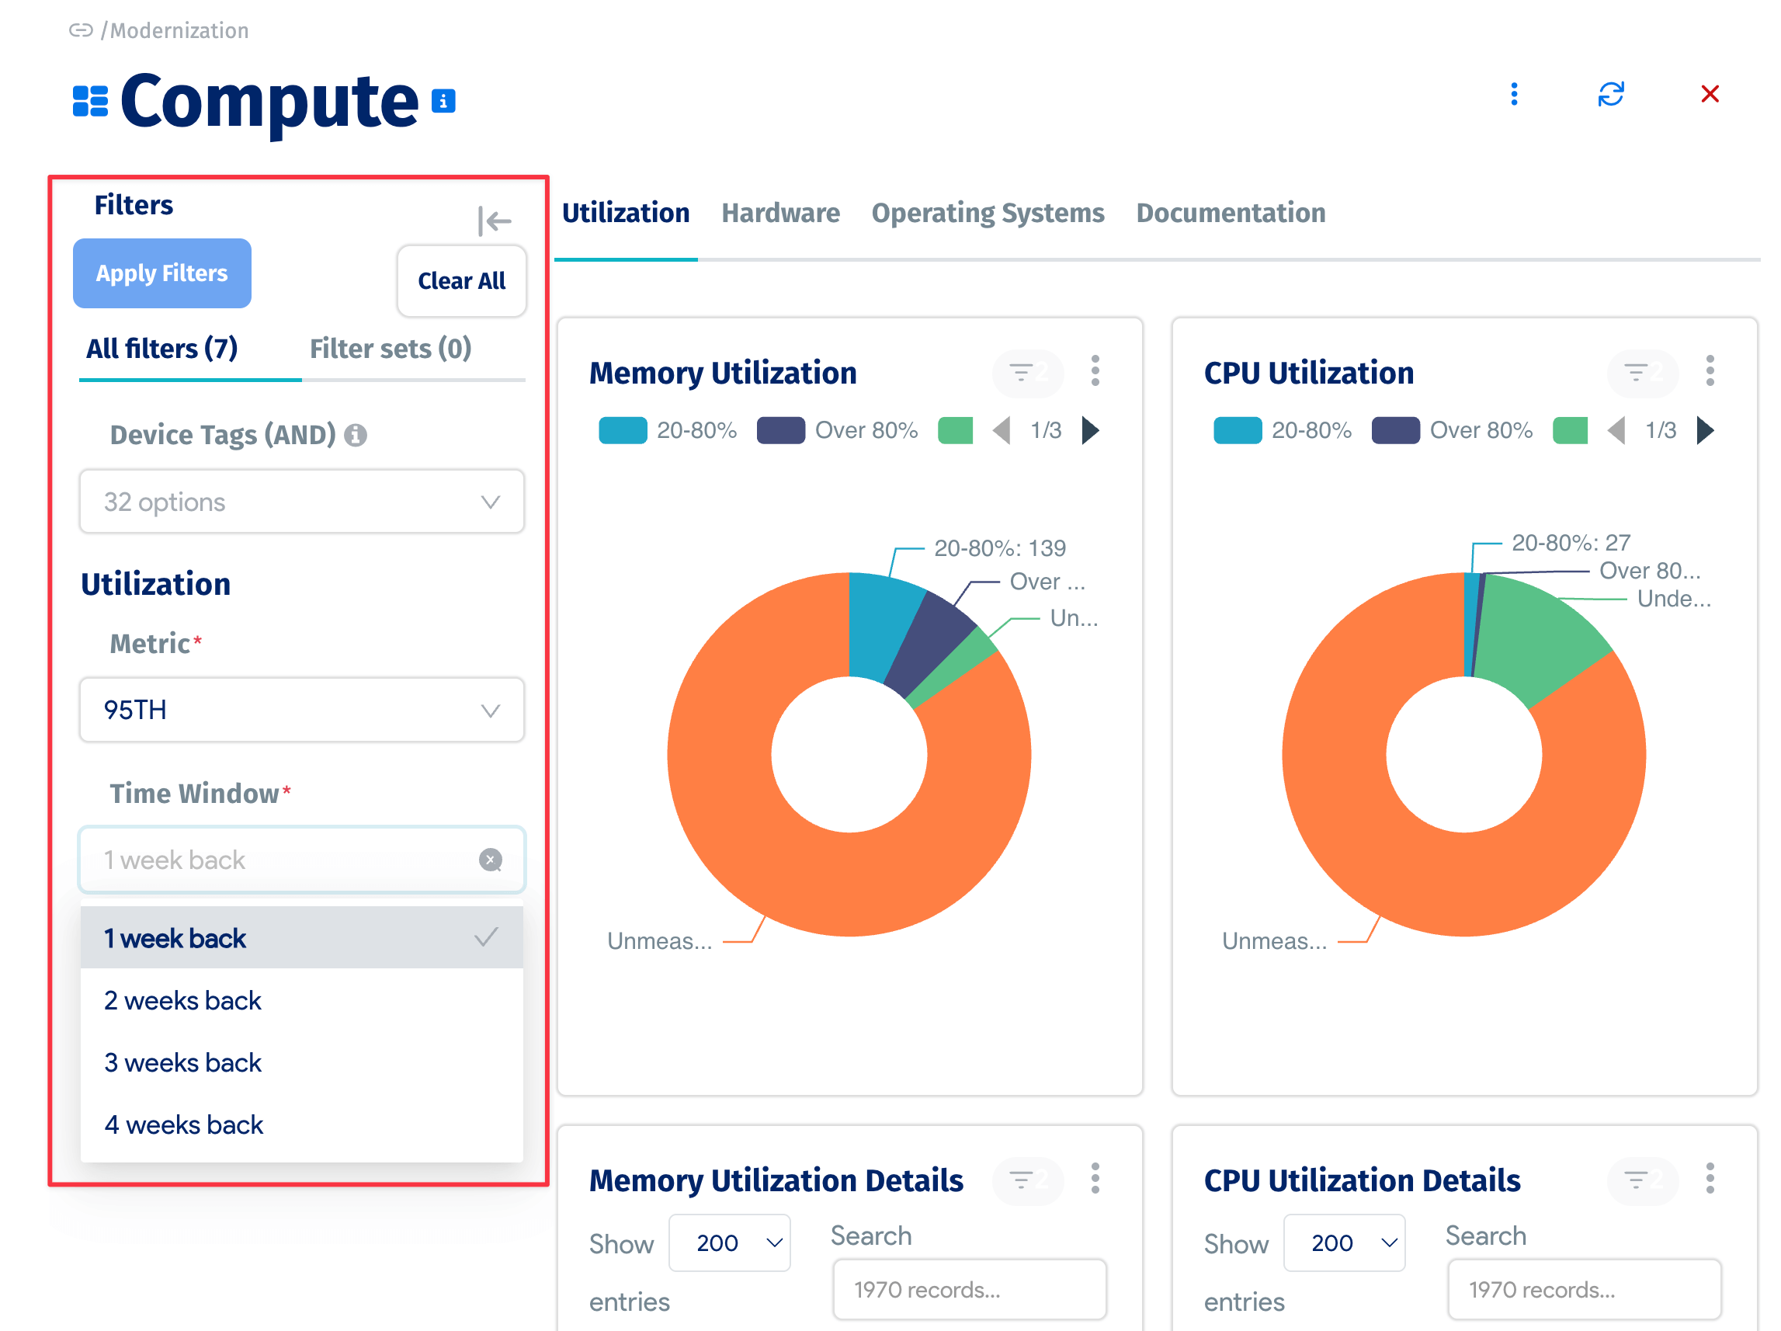Switch to the Hardware tab
The image size is (1781, 1331).
(x=779, y=213)
